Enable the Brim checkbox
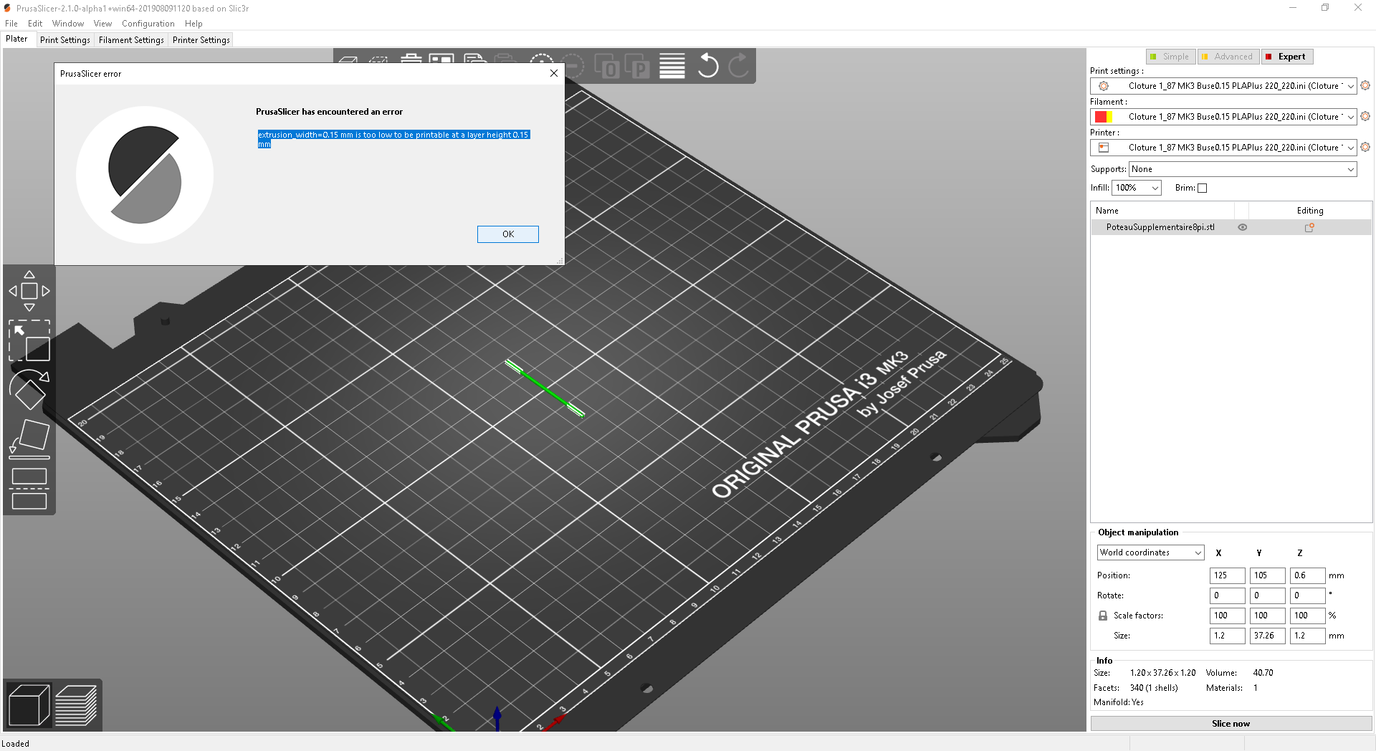Image resolution: width=1376 pixels, height=751 pixels. click(x=1203, y=188)
